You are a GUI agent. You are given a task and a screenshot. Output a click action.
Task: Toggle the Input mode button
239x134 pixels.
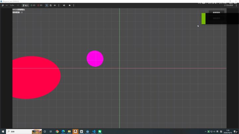25,5
